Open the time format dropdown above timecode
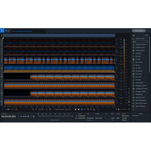Image resolution: width=151 pixels, height=151 pixels. click(4, 114)
